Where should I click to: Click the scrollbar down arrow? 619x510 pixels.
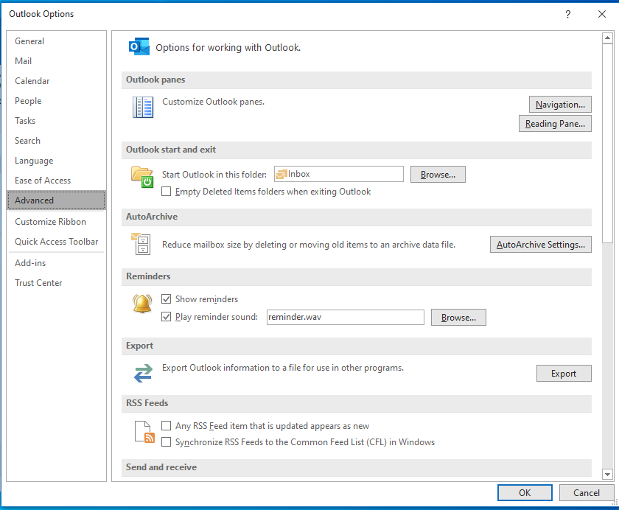[x=607, y=474]
